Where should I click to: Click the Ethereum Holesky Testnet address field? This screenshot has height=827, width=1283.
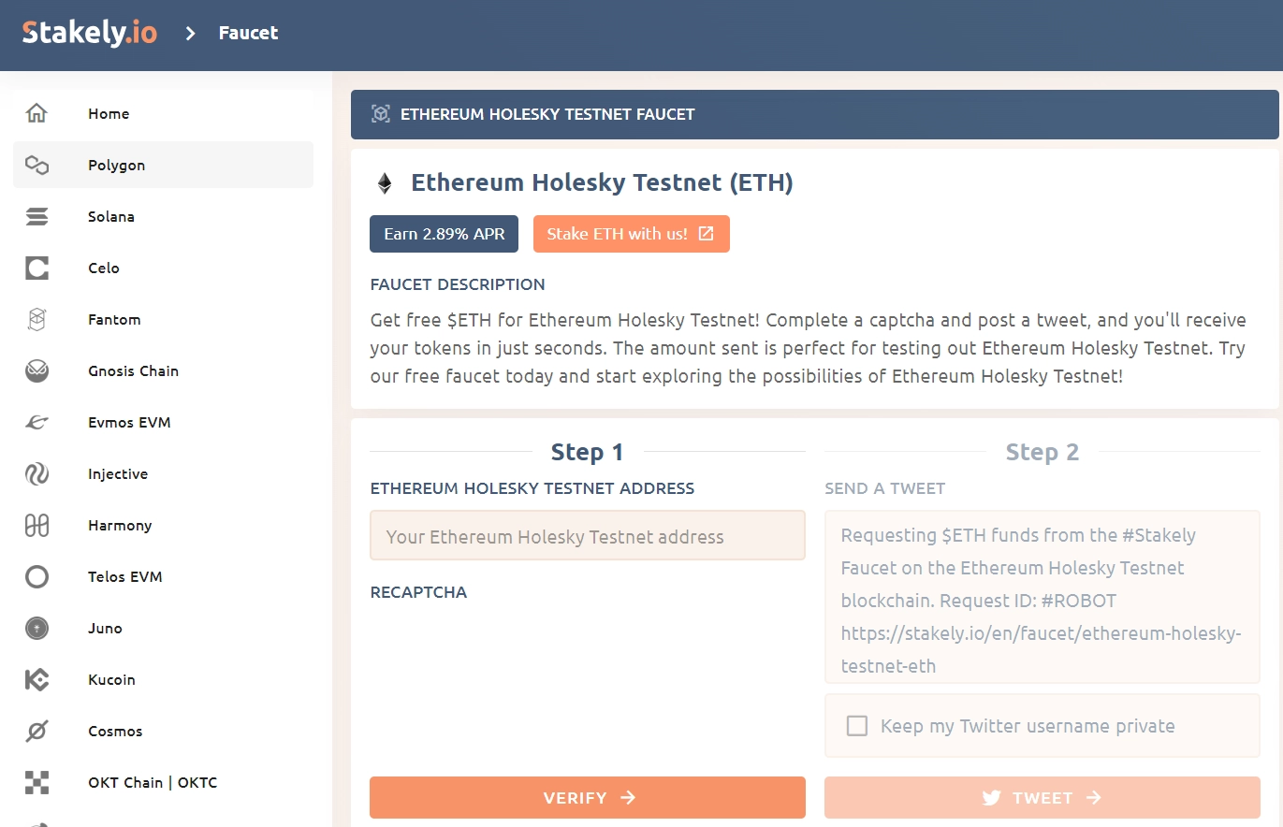coord(587,537)
